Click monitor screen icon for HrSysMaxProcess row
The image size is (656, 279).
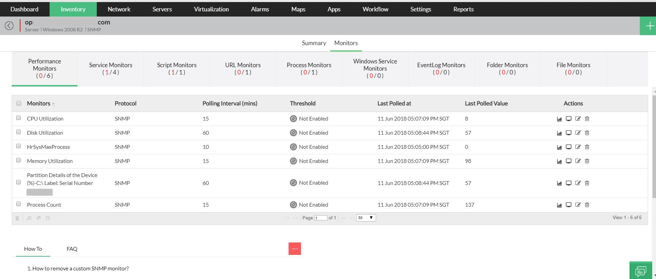point(569,147)
